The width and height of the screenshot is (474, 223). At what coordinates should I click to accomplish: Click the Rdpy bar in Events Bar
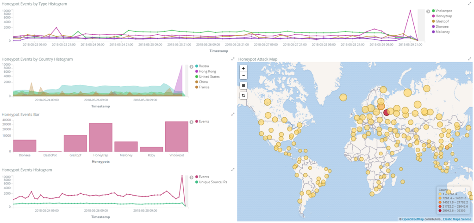pyautogui.click(x=151, y=149)
